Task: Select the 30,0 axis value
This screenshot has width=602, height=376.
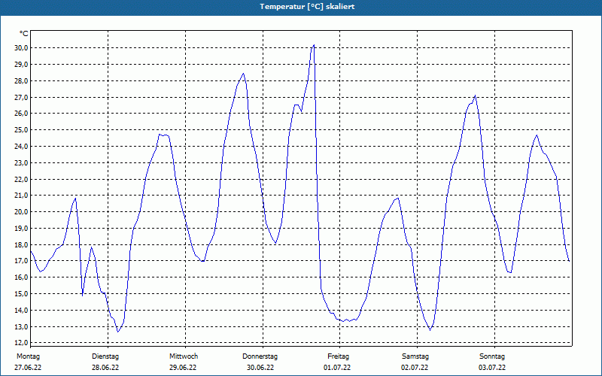Action: pyautogui.click(x=20, y=48)
